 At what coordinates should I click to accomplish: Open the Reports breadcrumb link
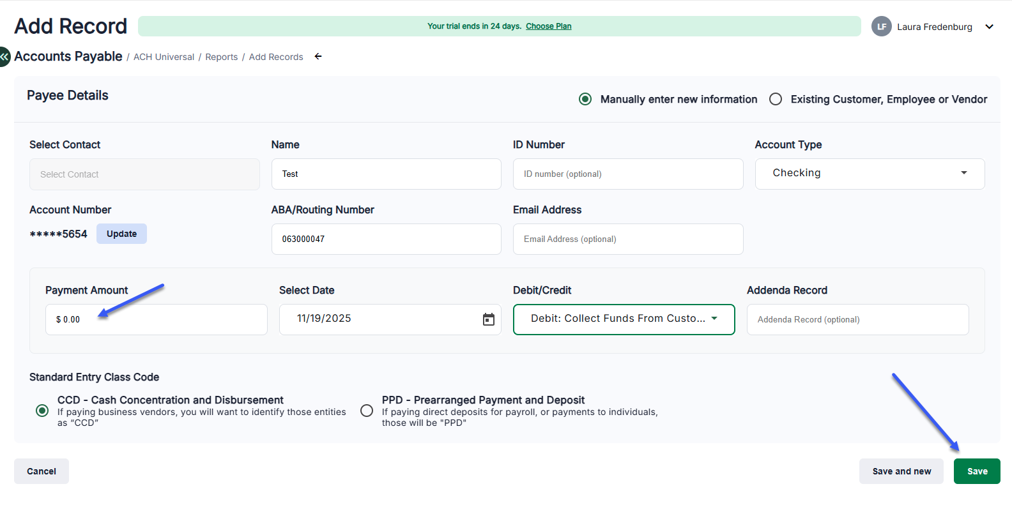pyautogui.click(x=221, y=57)
